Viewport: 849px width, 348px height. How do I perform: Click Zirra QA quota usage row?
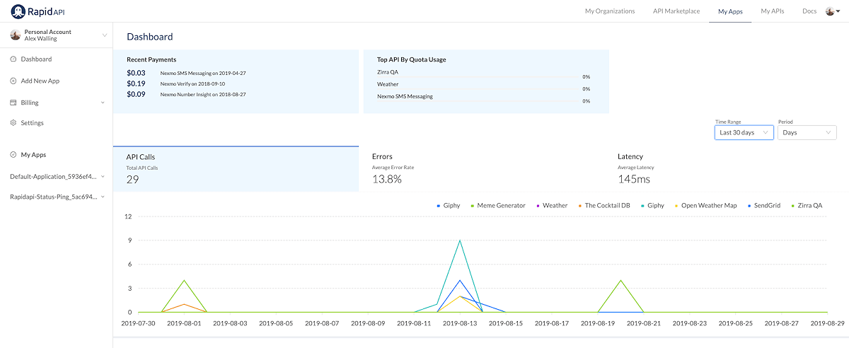(483, 74)
